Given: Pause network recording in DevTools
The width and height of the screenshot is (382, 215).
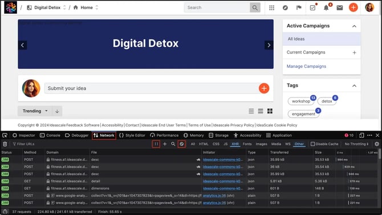Looking at the screenshot, I should 156,144.
